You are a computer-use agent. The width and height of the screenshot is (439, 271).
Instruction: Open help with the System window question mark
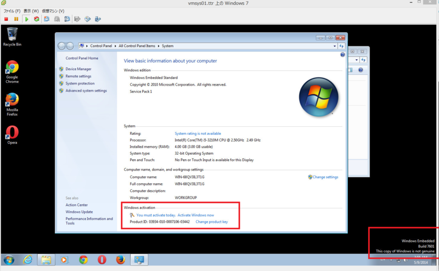[x=342, y=55]
